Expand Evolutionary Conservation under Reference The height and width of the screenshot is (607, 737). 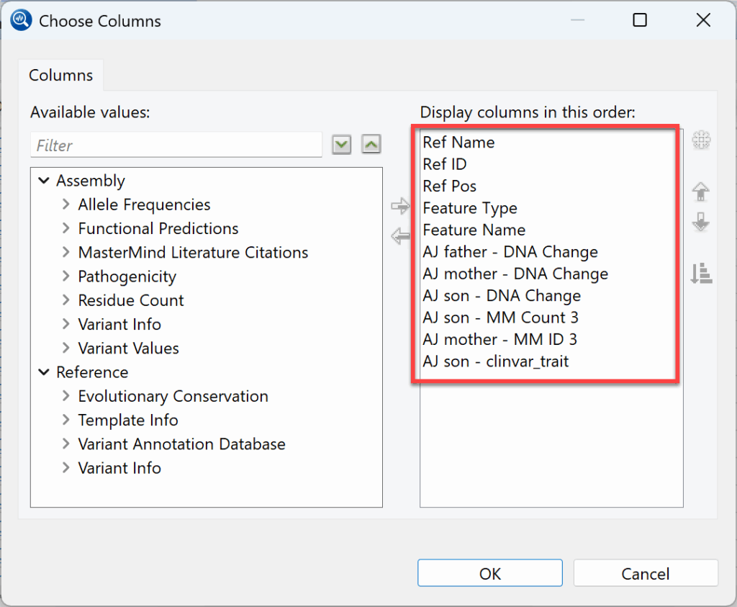(65, 396)
